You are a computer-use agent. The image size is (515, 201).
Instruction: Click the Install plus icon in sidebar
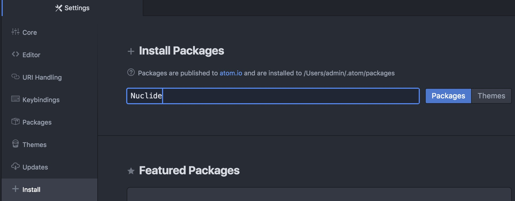tap(16, 189)
